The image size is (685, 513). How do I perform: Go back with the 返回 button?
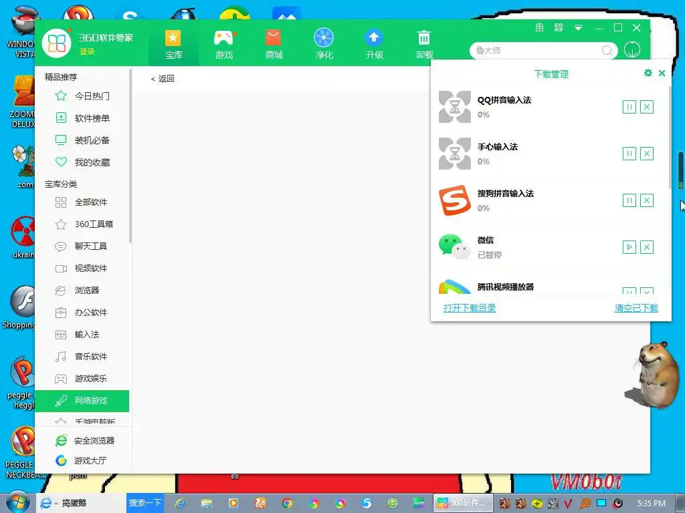point(163,79)
